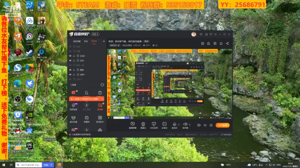Click the record video icon

199,125
